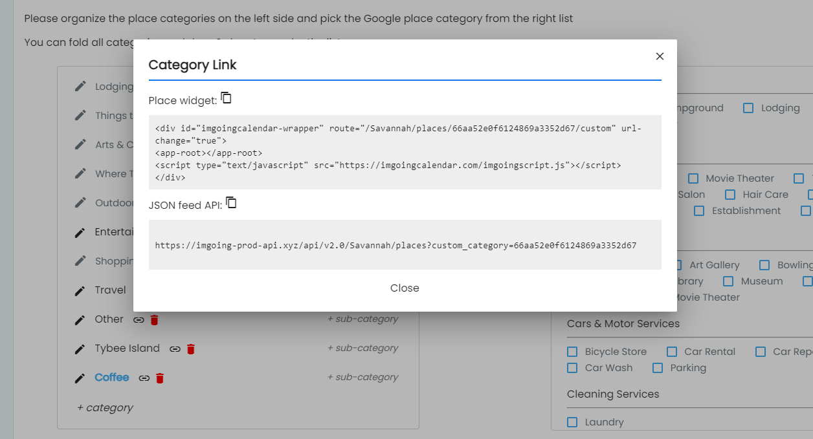Select the Travel category name
Image resolution: width=813 pixels, height=439 pixels.
(x=110, y=290)
